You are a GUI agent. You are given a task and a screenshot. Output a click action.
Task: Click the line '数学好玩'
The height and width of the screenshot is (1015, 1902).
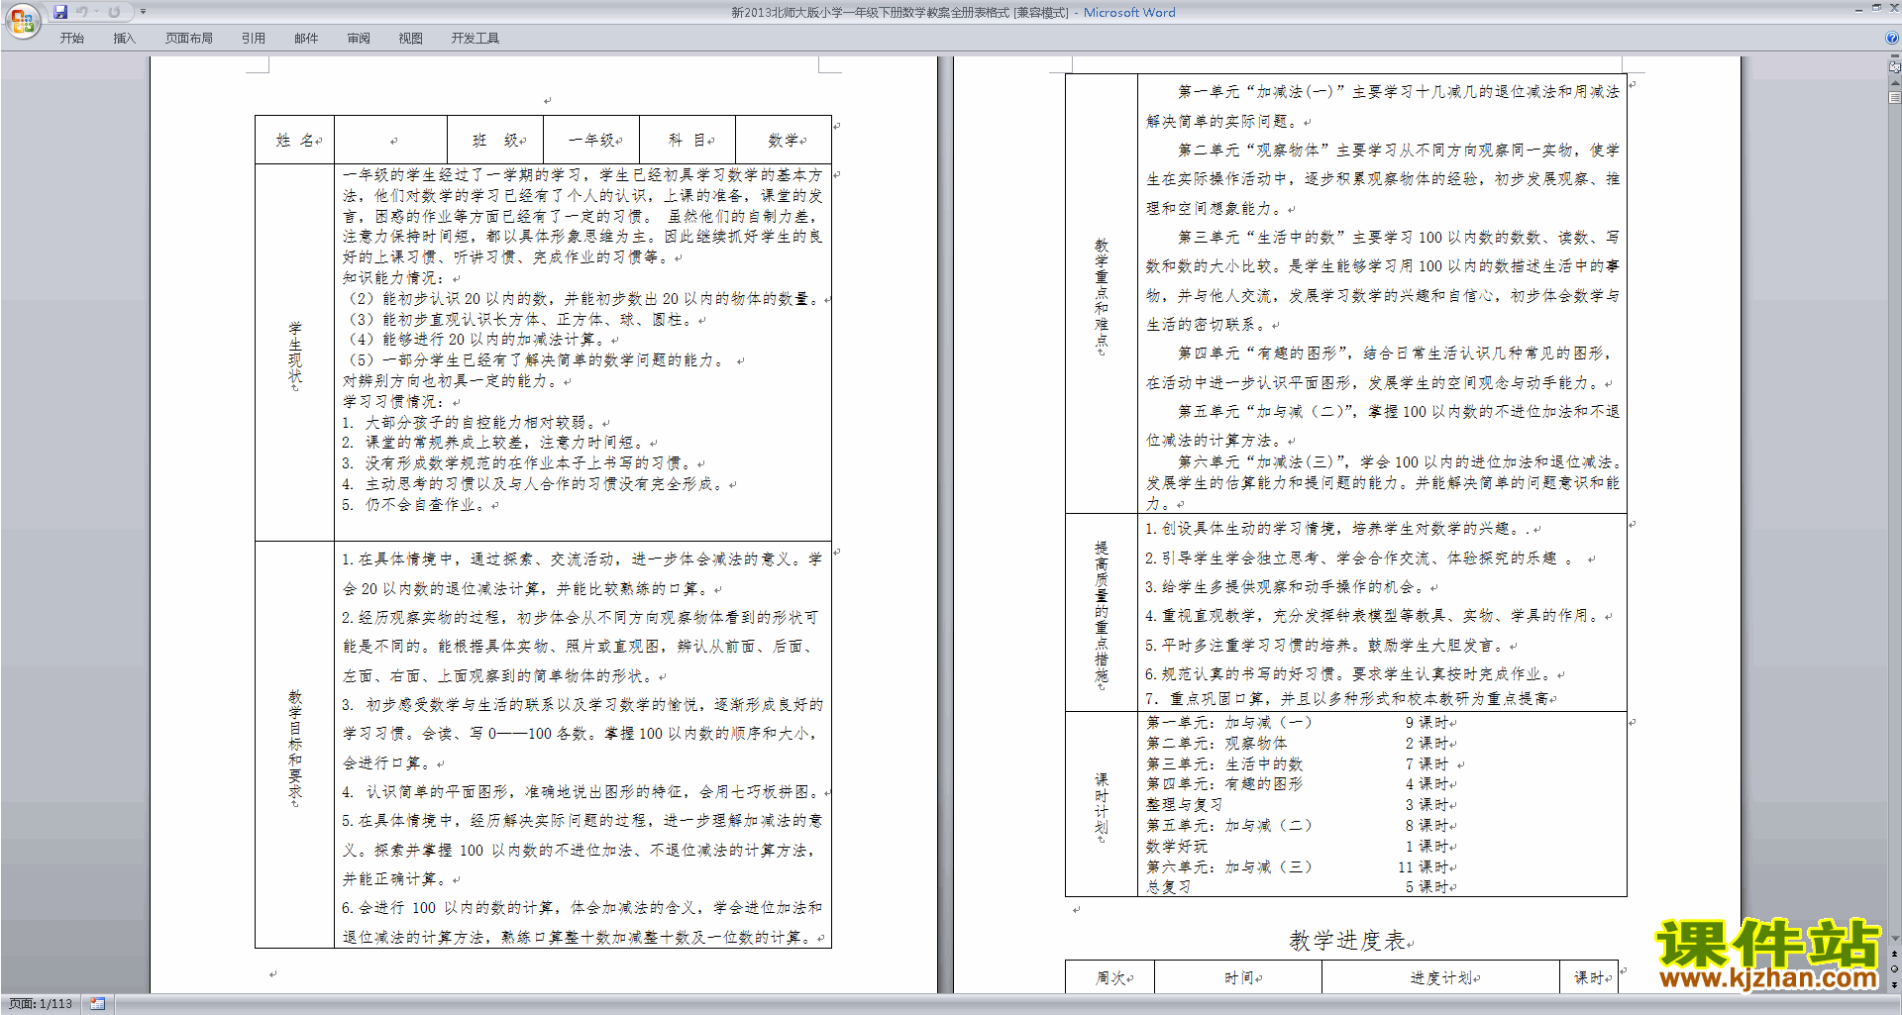click(1177, 847)
